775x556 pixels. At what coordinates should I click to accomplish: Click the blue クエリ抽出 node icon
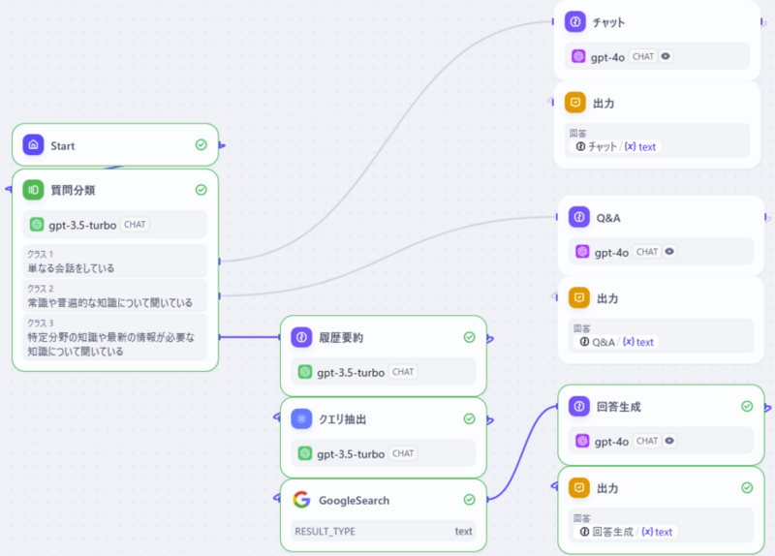302,418
